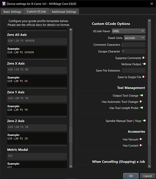Click the When Cancelling (Stopping) a Job heading

(119, 162)
